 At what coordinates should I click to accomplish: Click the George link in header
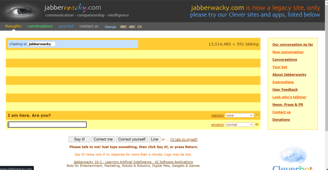[x=111, y=27]
